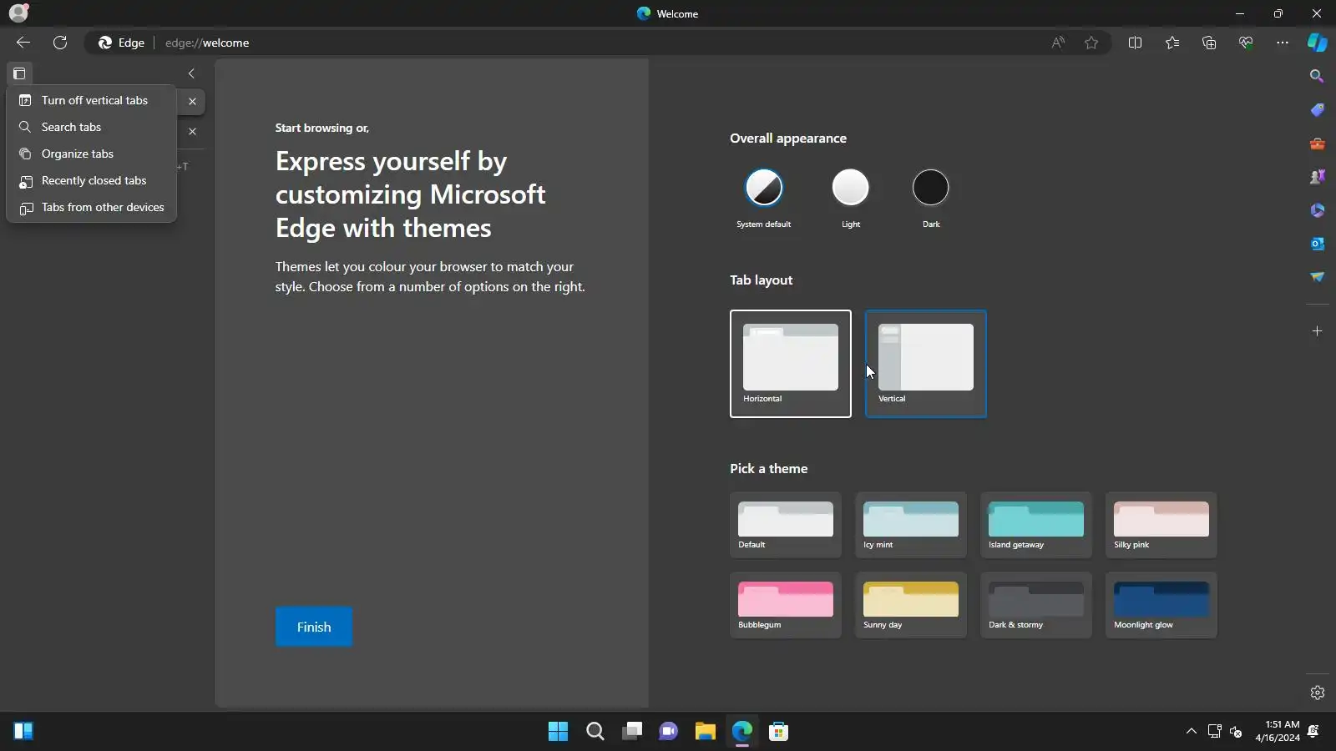Open the Tools briefcase in the sidebar
Image resolution: width=1336 pixels, height=751 pixels.
coord(1318,144)
